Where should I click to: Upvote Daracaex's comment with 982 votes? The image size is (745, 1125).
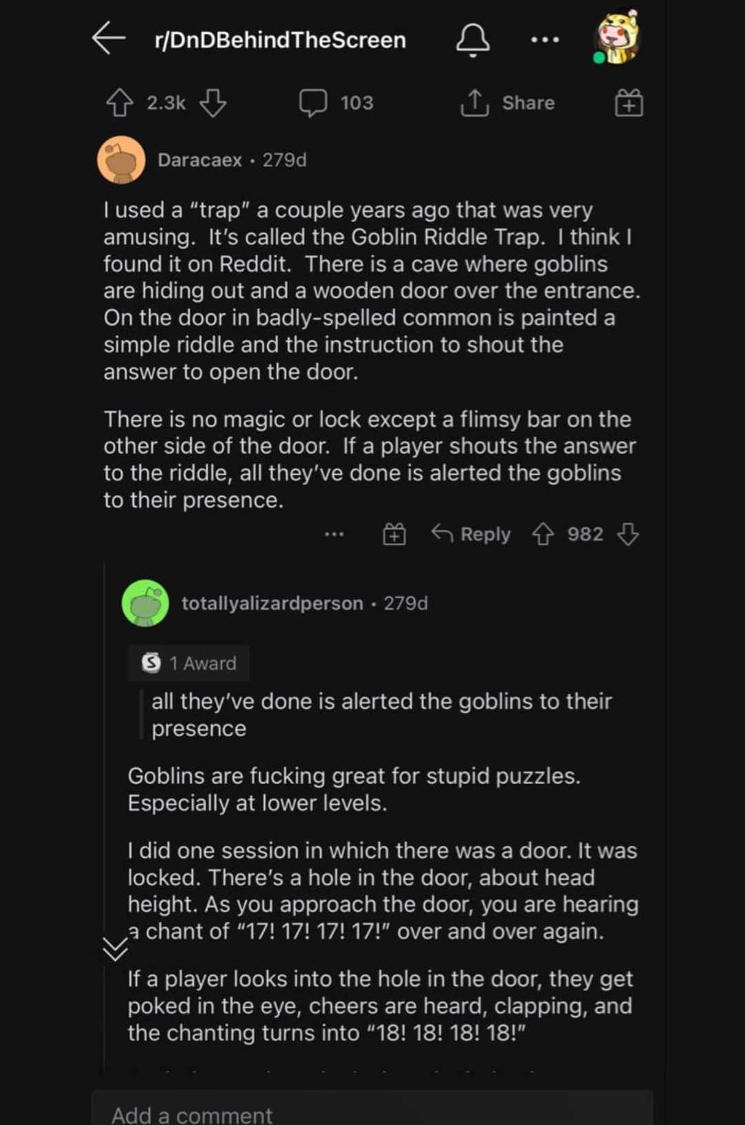[544, 534]
